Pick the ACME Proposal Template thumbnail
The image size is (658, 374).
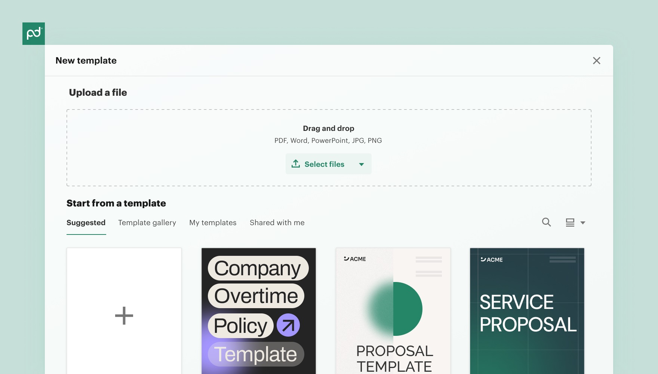[x=393, y=311]
